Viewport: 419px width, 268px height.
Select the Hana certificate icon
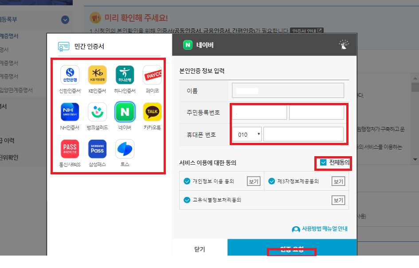point(125,75)
